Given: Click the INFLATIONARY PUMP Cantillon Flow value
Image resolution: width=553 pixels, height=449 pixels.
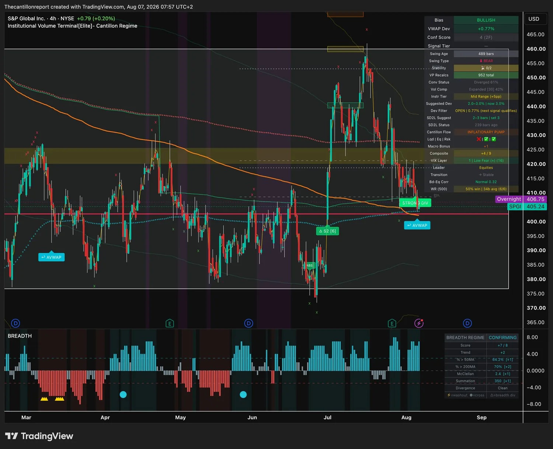Looking at the screenshot, I should (486, 132).
